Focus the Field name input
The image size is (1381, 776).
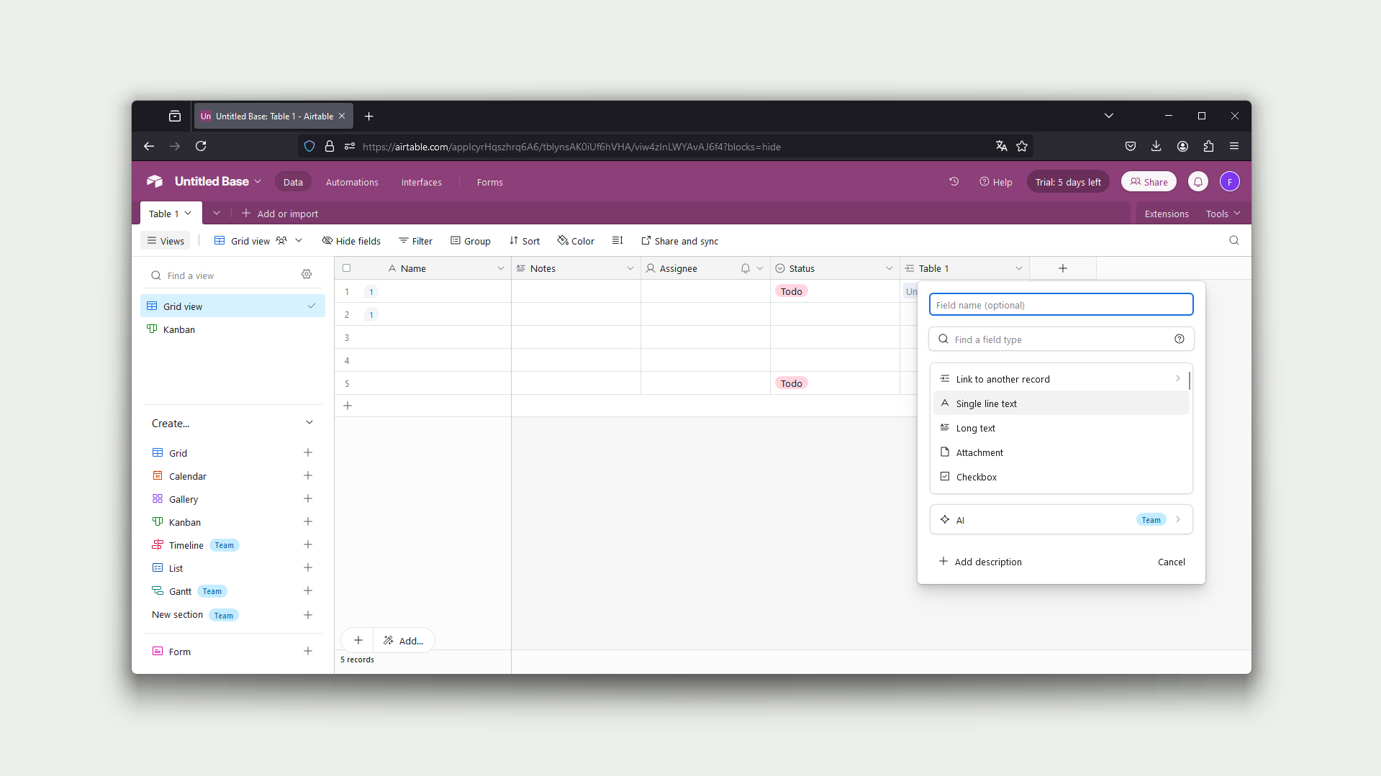1061,305
